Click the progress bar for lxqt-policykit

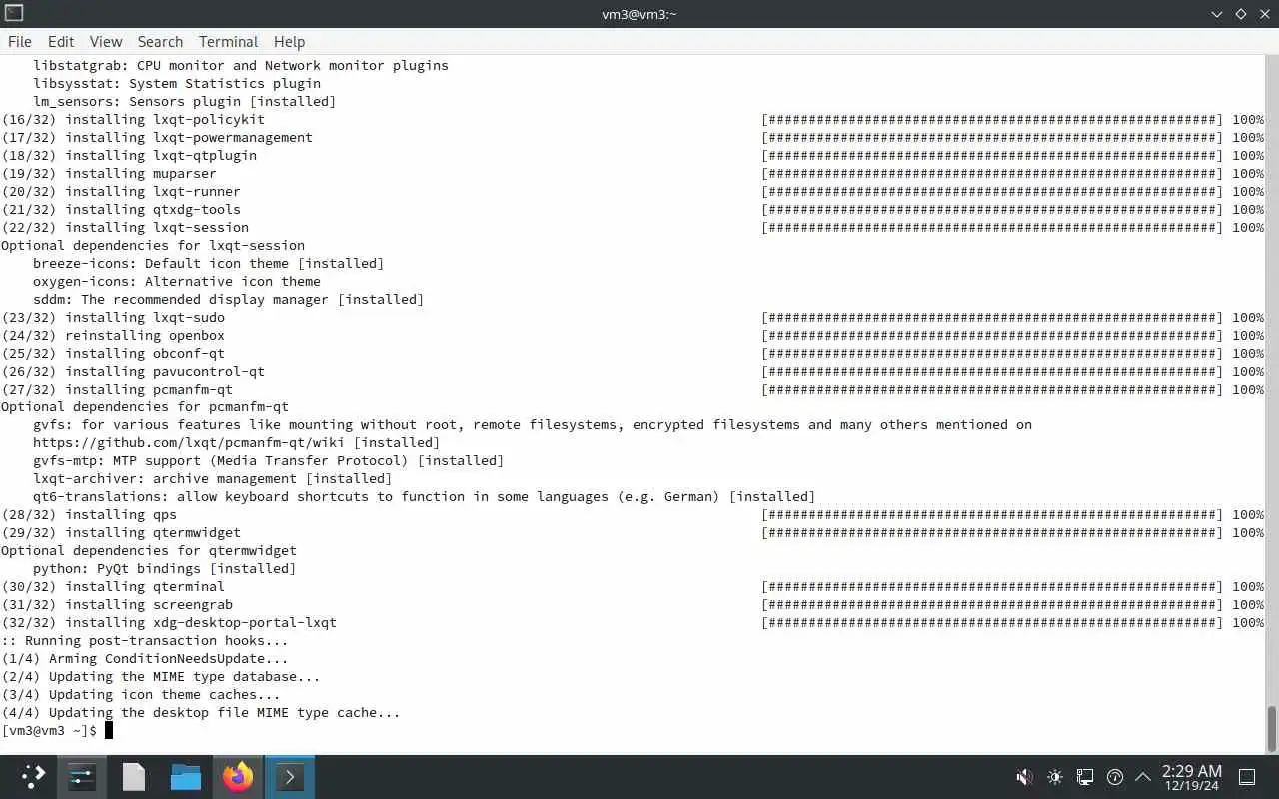tap(992, 119)
